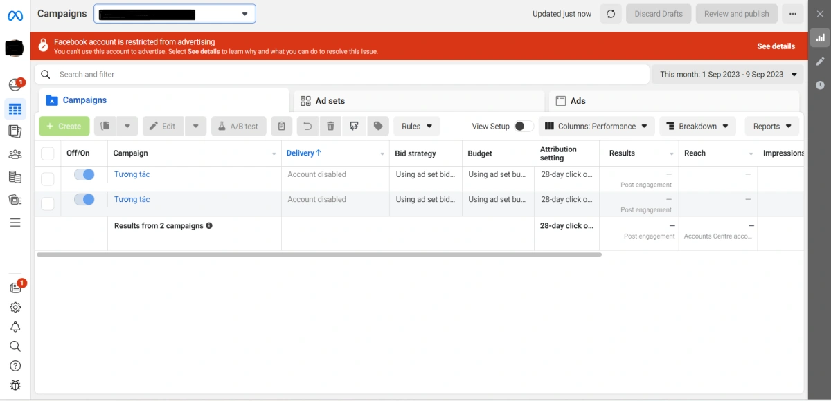Select the Duplicate campaign icon
The width and height of the screenshot is (831, 401).
coord(105,126)
